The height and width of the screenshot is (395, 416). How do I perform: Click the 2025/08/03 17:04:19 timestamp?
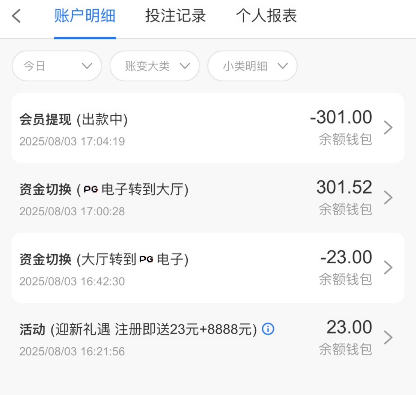coord(72,141)
